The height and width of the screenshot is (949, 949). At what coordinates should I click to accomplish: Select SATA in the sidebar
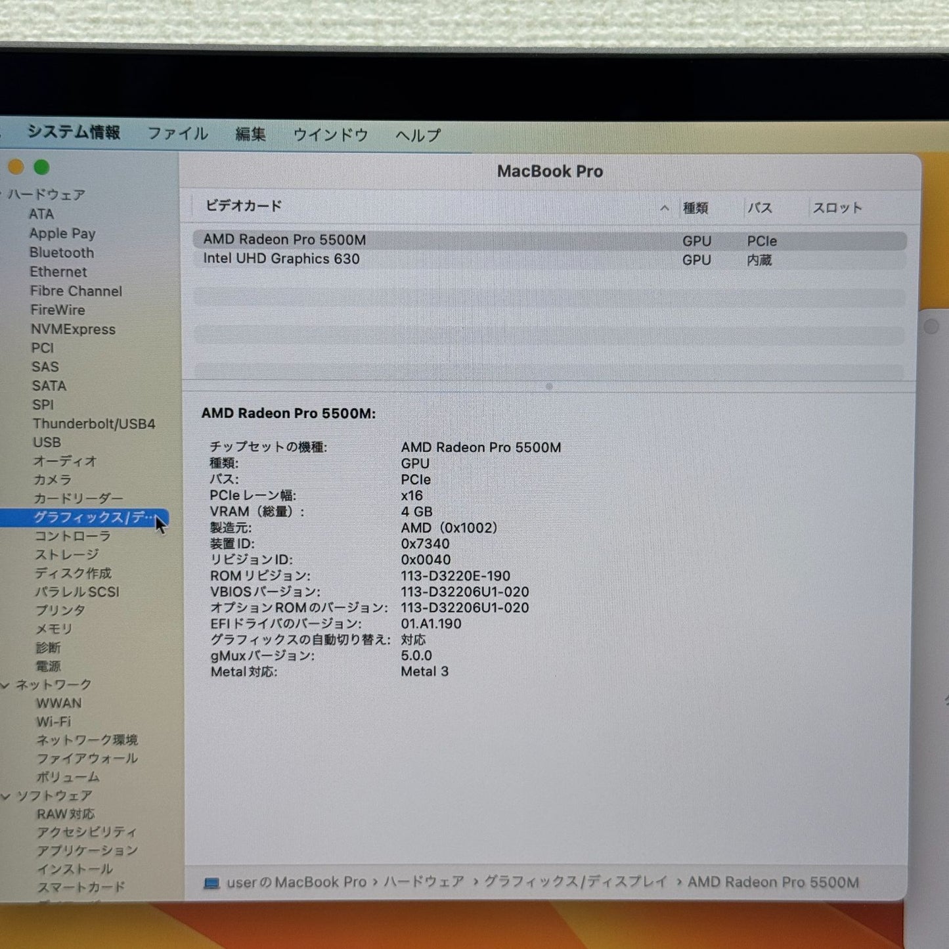point(49,386)
